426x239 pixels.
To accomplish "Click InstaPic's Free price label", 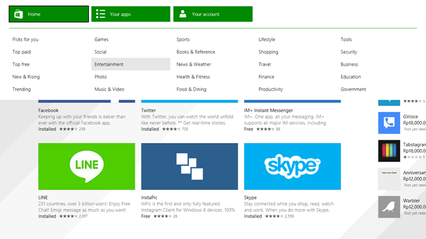I will (145, 216).
